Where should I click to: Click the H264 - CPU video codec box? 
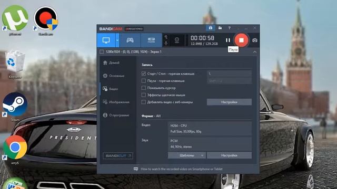point(210,129)
